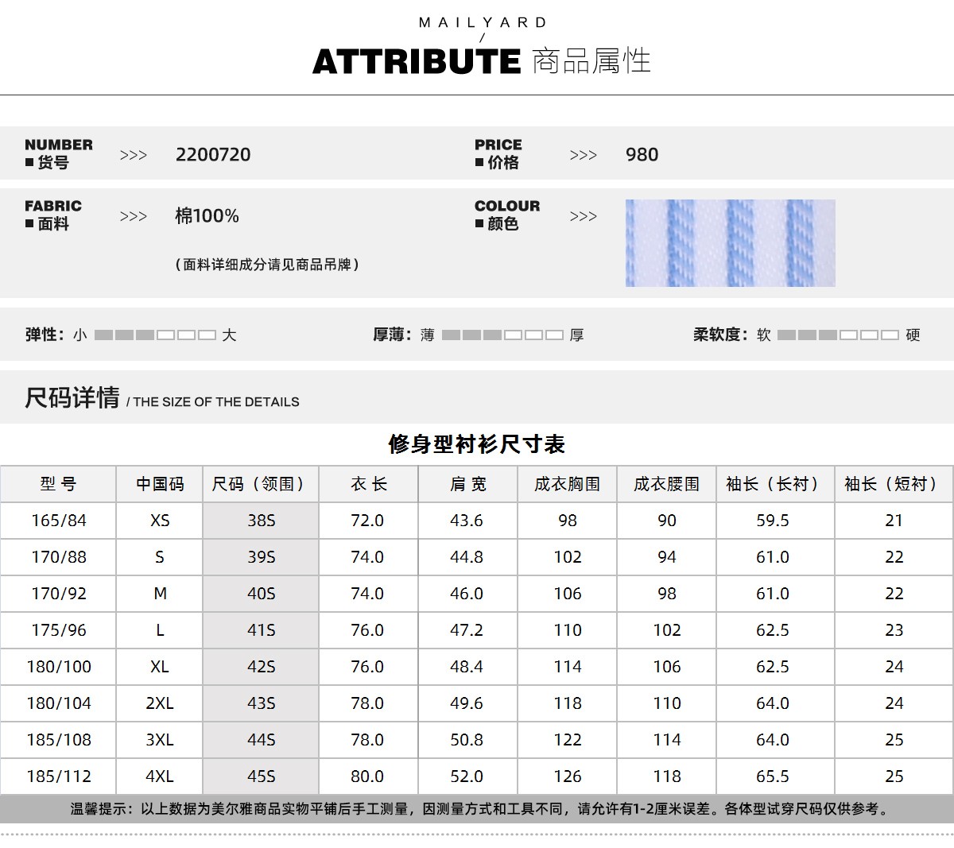Viewport: 954px width, 848px height.
Task: Click the 90 waist measurement cell
Action: click(x=666, y=521)
